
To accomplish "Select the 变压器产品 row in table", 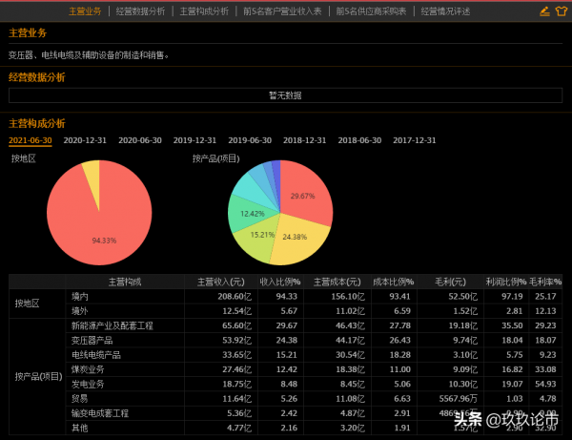I will coord(92,339).
